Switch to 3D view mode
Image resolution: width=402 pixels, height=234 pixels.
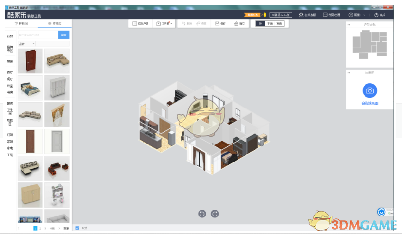(260, 23)
